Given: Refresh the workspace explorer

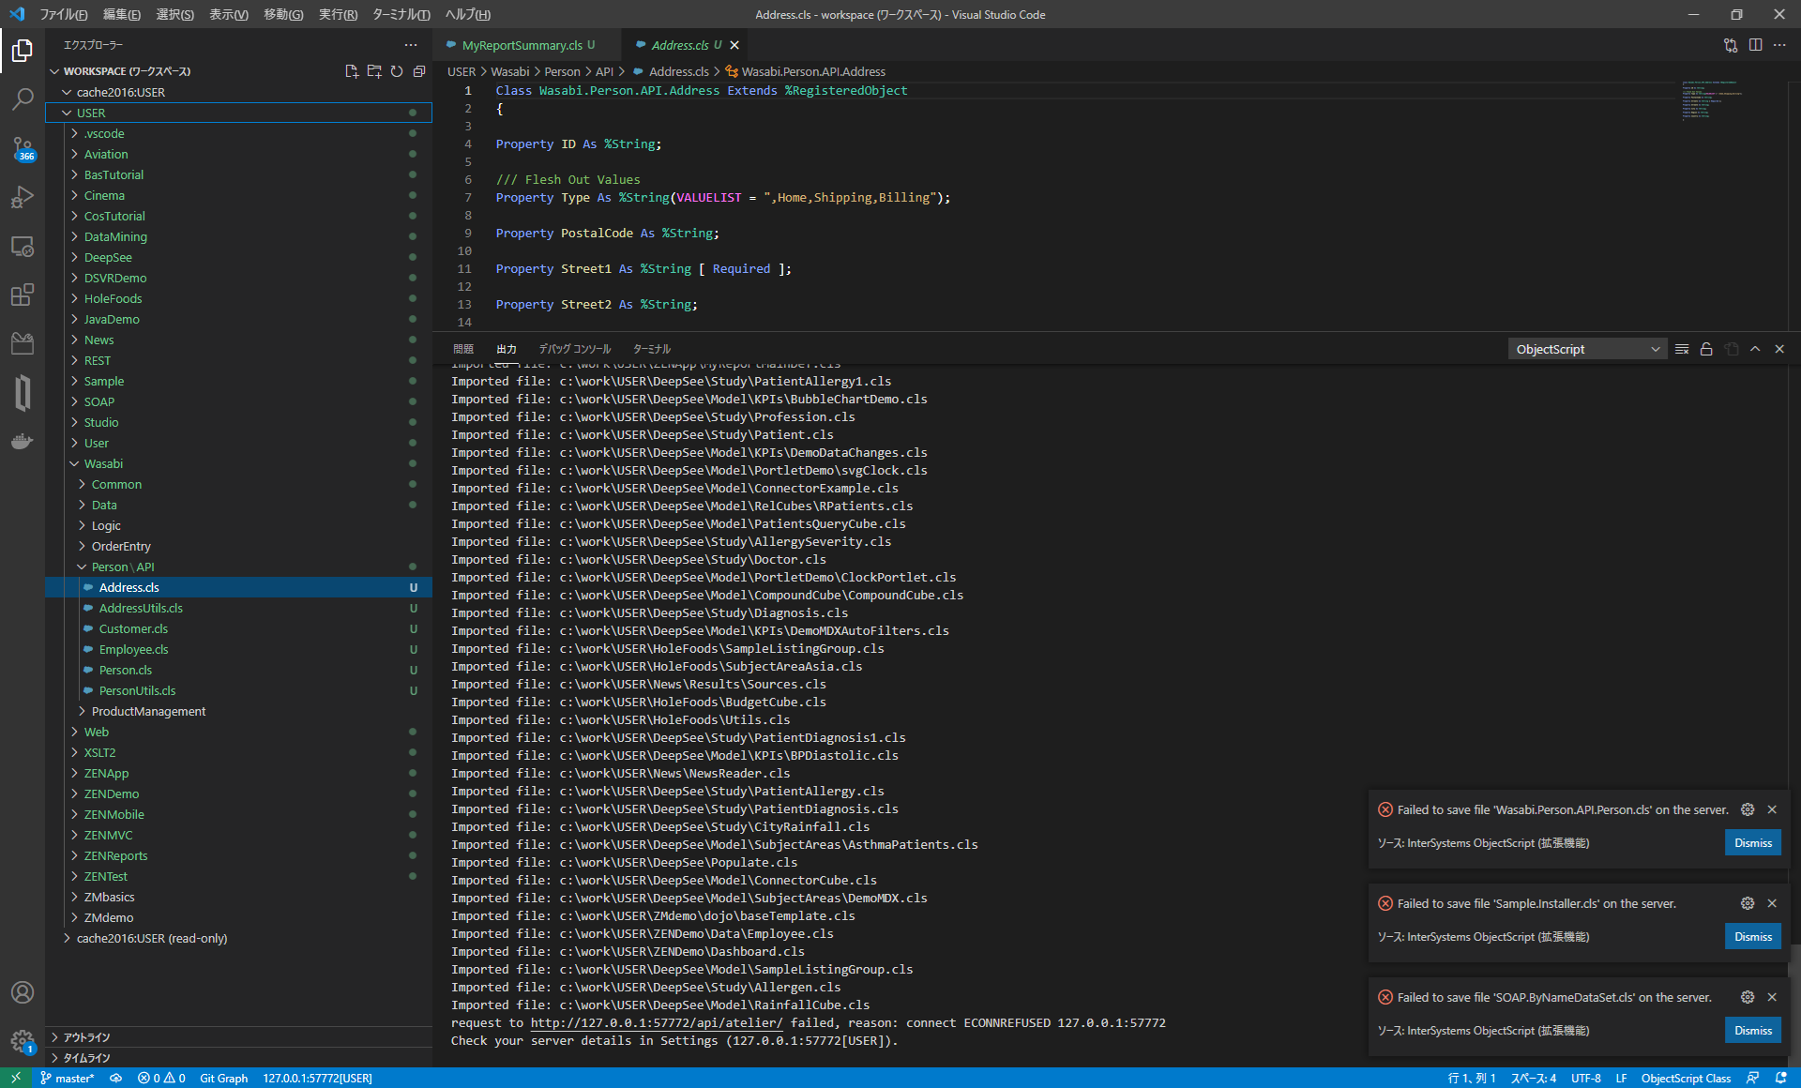Looking at the screenshot, I should 397,70.
